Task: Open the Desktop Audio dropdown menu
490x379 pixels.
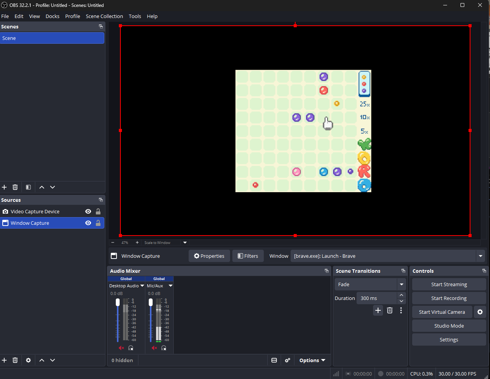Action: click(x=142, y=286)
